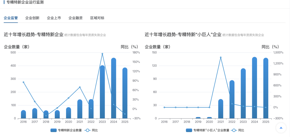Click the 2019 small bar in 小巨人 chart
This screenshot has width=290, height=137.
click(x=198, y=118)
